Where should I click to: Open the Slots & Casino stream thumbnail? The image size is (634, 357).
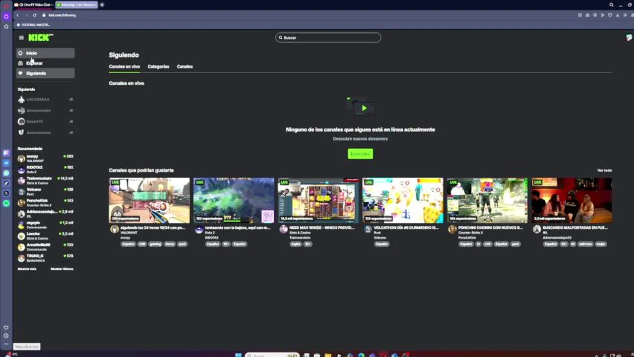pos(318,200)
